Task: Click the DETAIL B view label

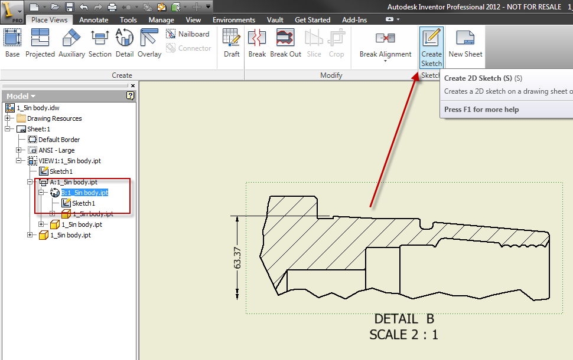Action: point(404,319)
